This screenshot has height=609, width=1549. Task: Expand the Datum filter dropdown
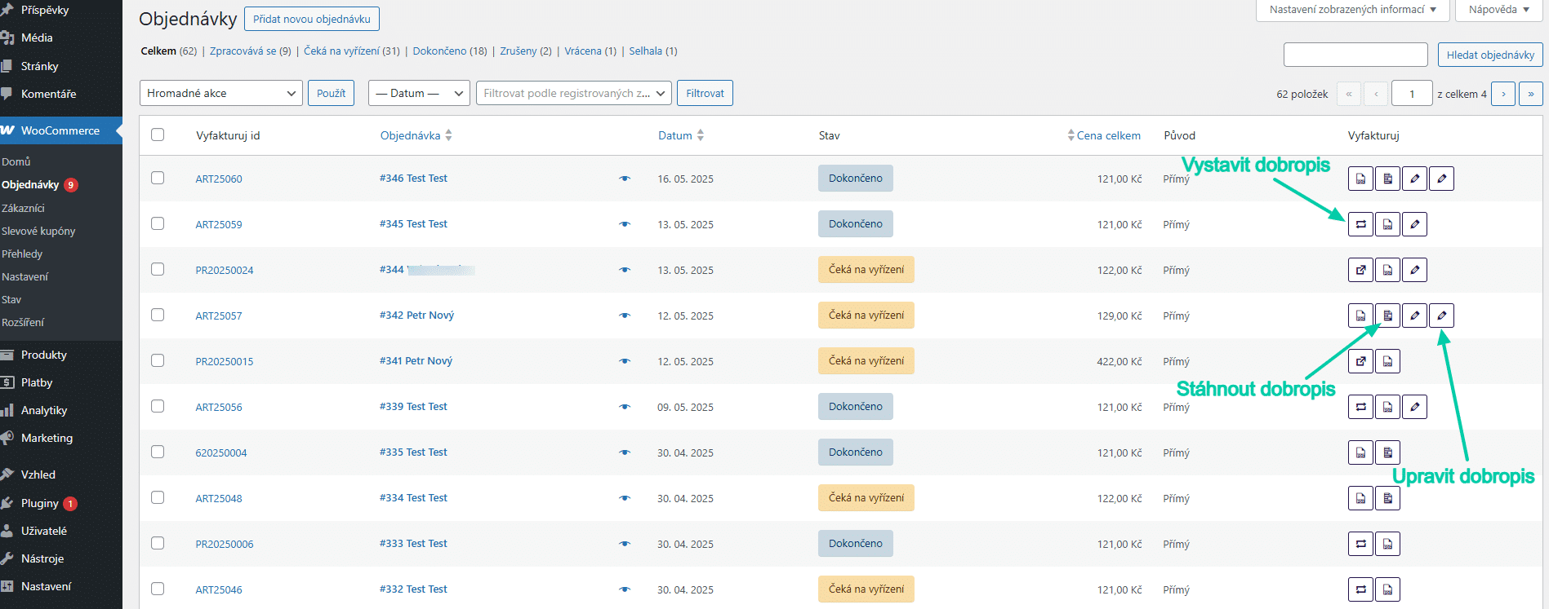pyautogui.click(x=419, y=93)
